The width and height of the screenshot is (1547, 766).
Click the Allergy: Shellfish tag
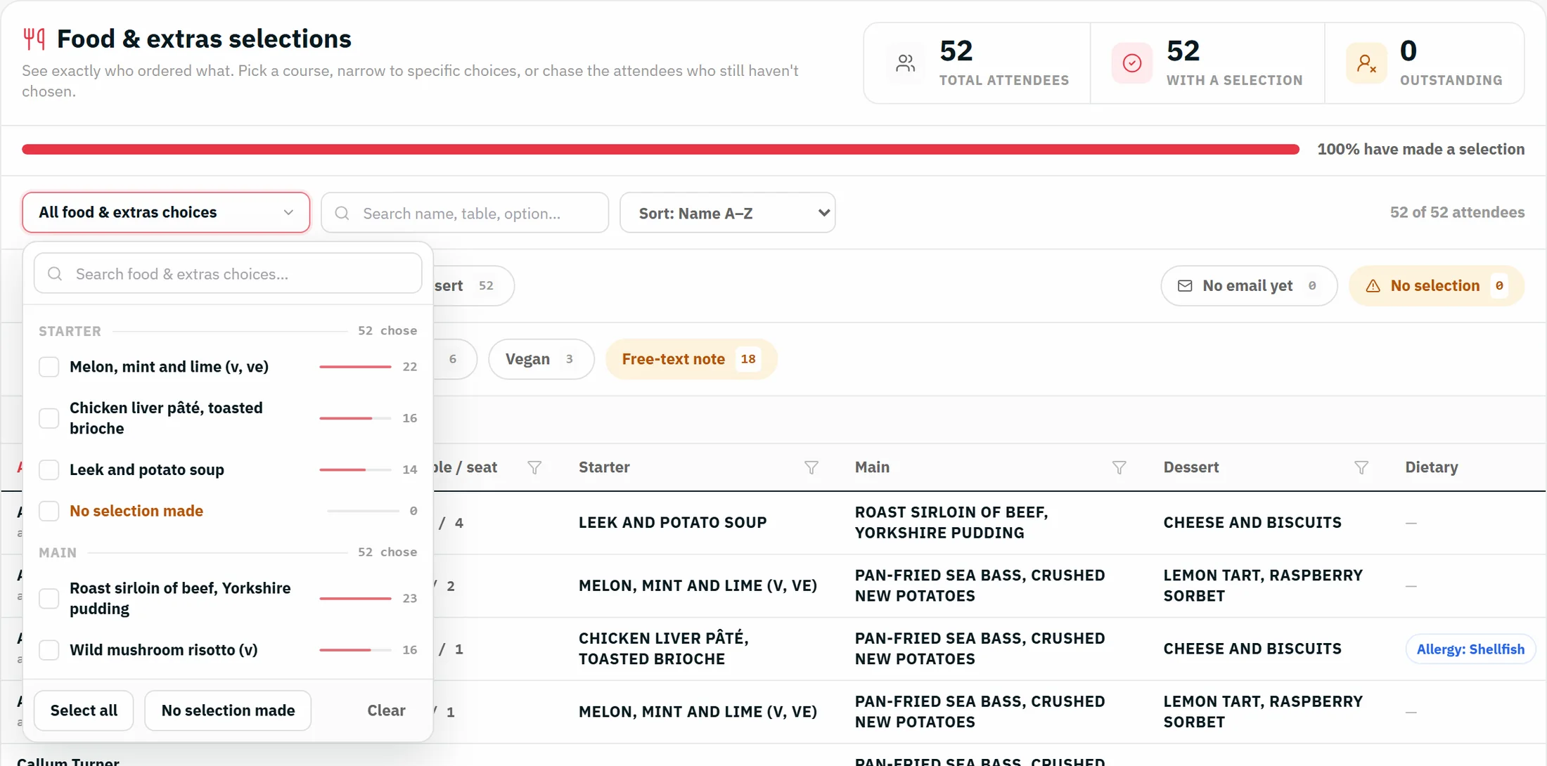[1470, 649]
